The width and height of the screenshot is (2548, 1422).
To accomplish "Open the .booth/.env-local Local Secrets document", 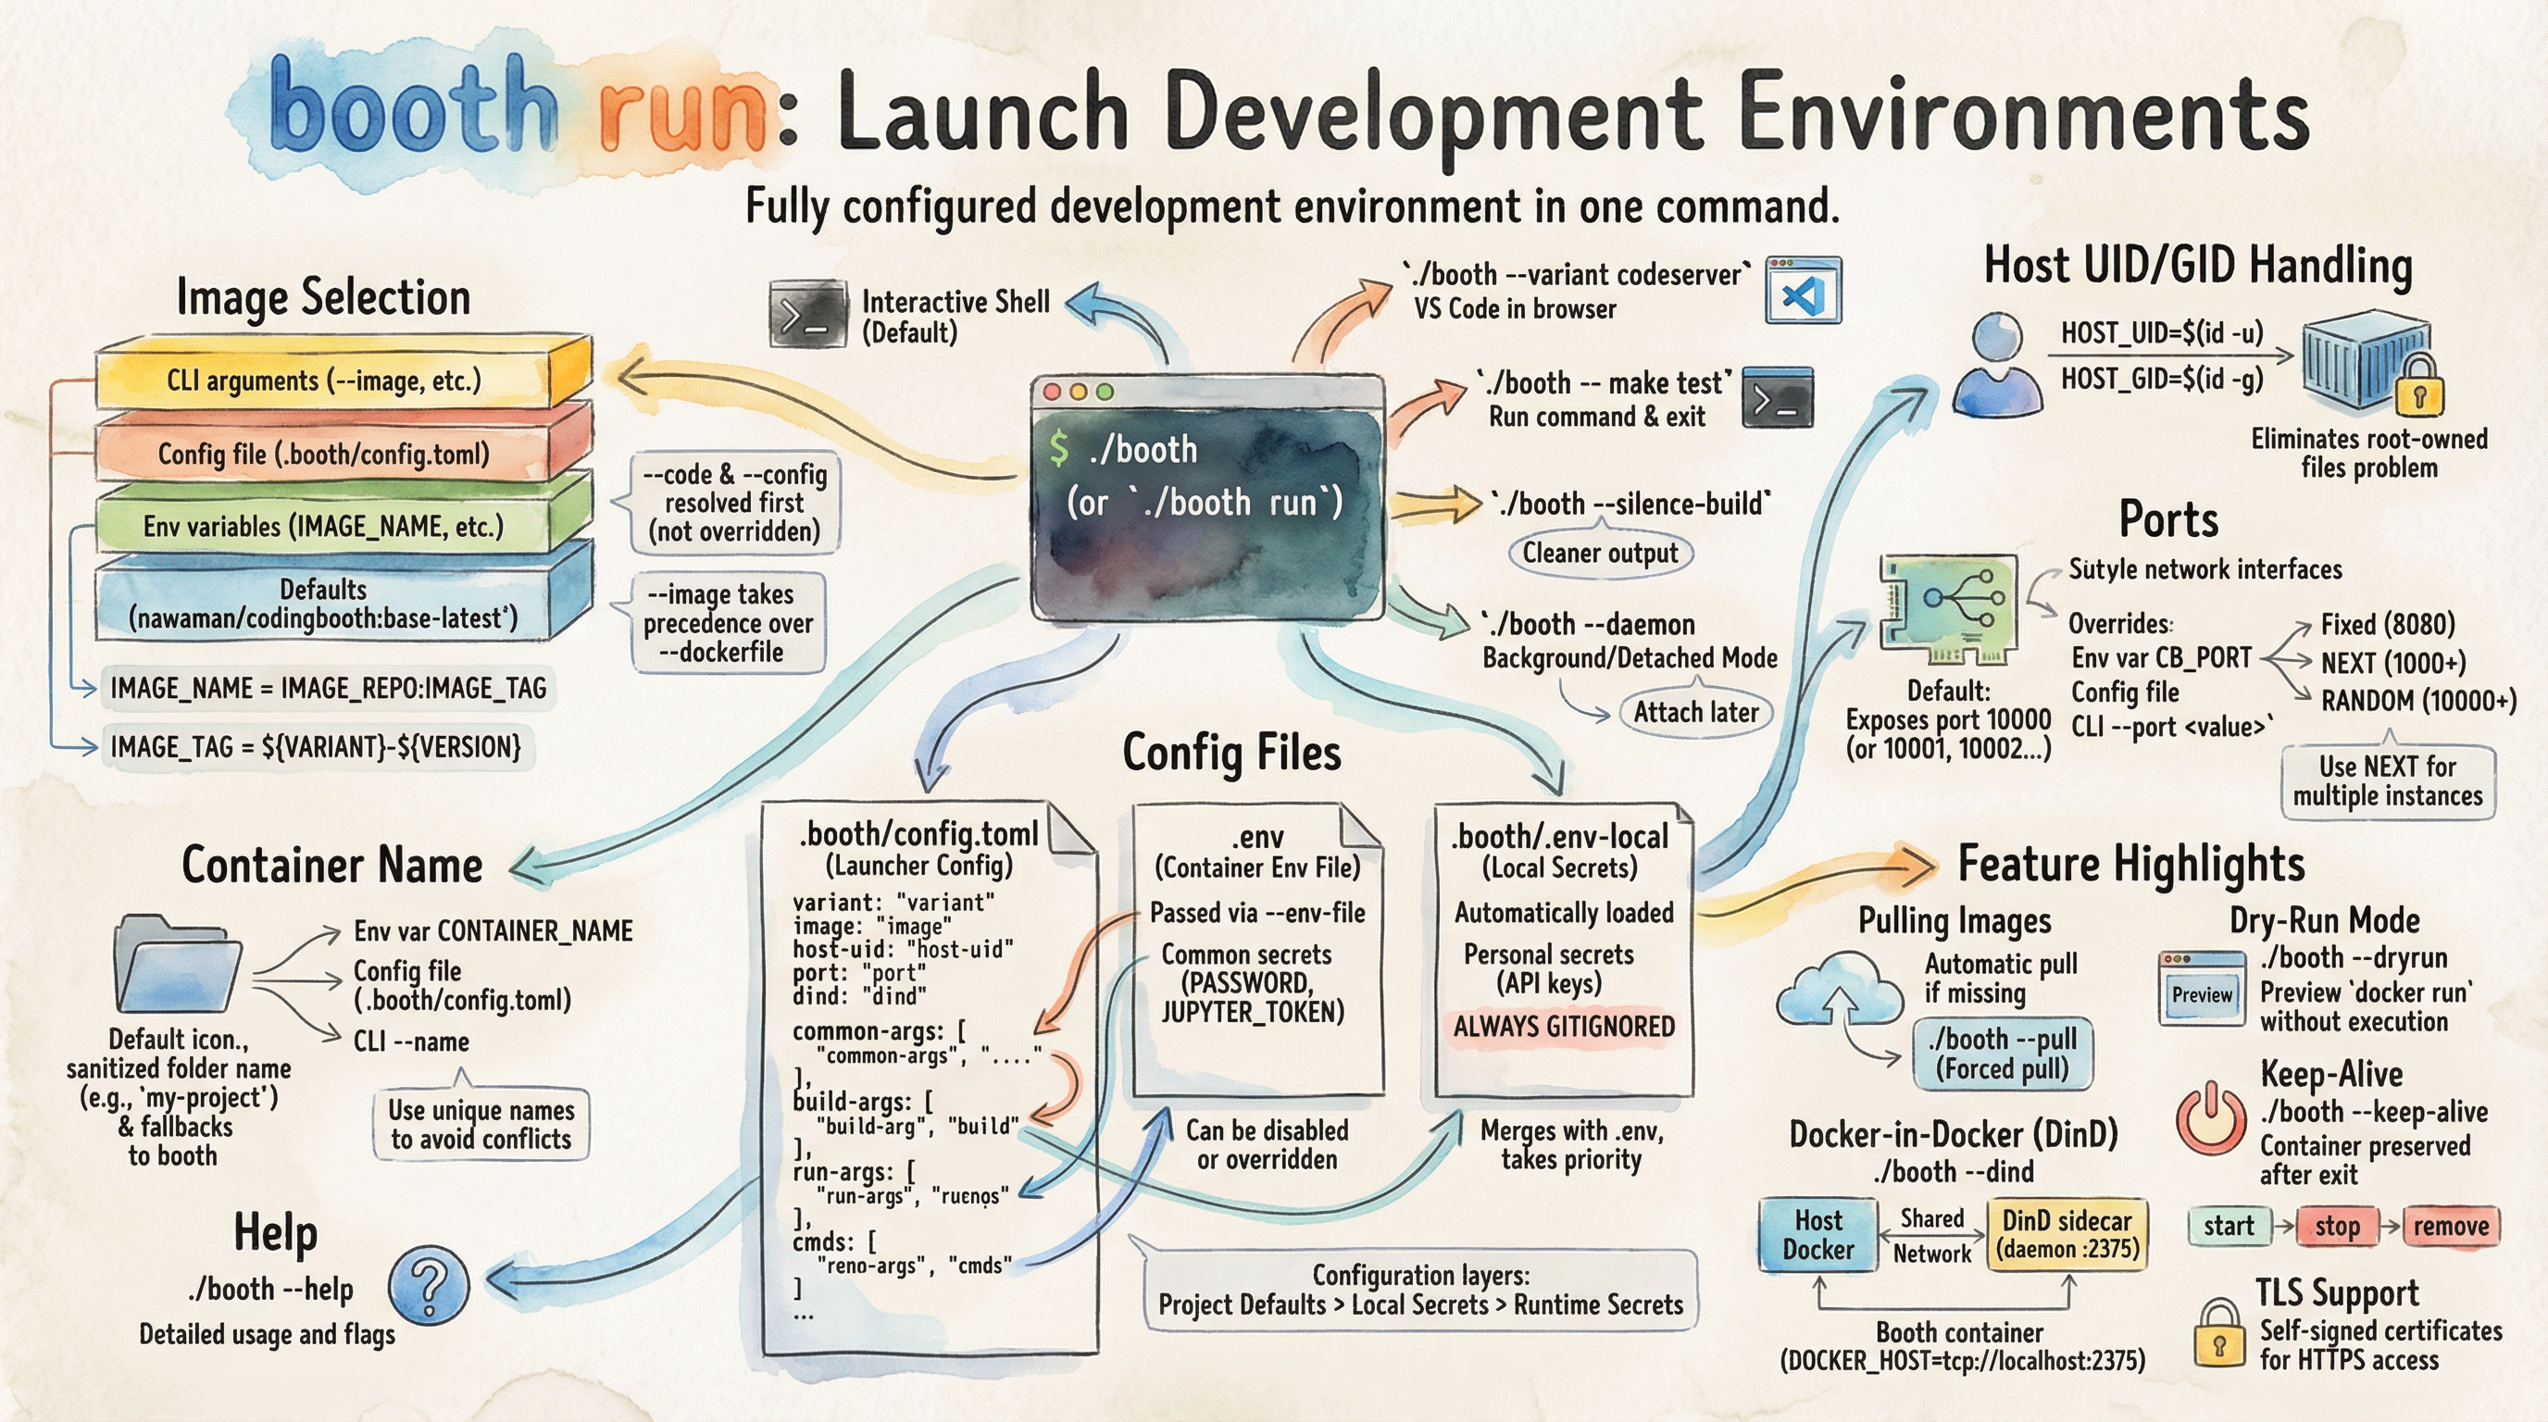I will (x=1564, y=949).
